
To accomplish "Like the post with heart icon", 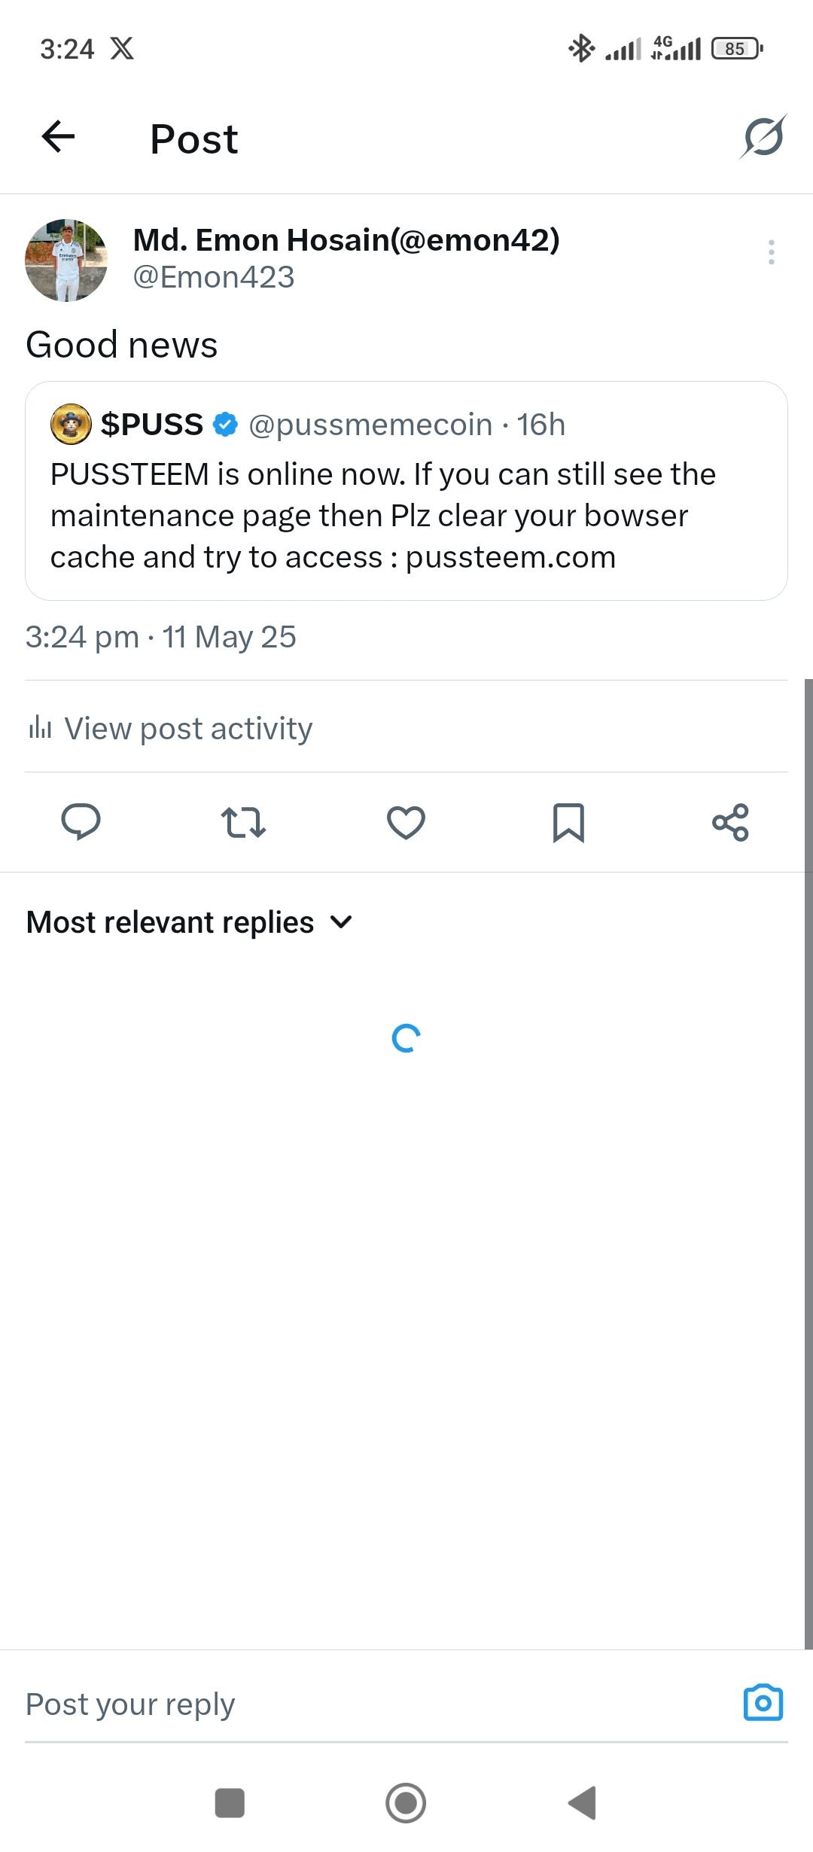I will [x=406, y=822].
